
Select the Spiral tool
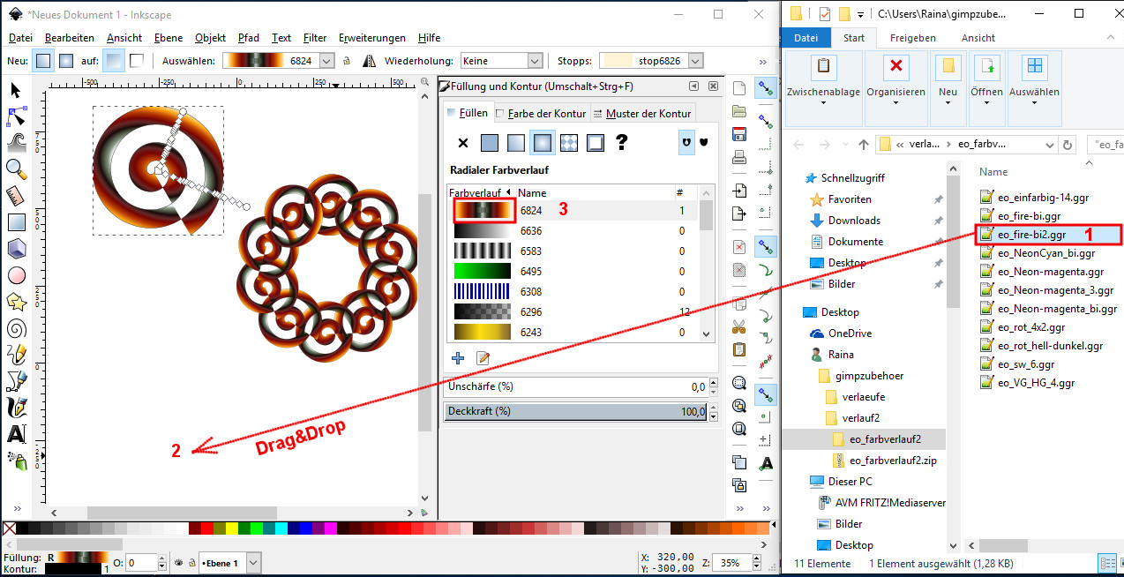pos(16,328)
